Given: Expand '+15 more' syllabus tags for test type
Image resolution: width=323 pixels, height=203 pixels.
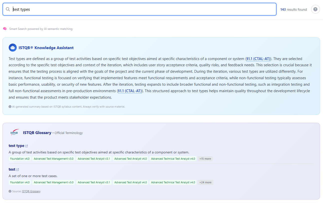Looking at the screenshot, I should (x=205, y=159).
